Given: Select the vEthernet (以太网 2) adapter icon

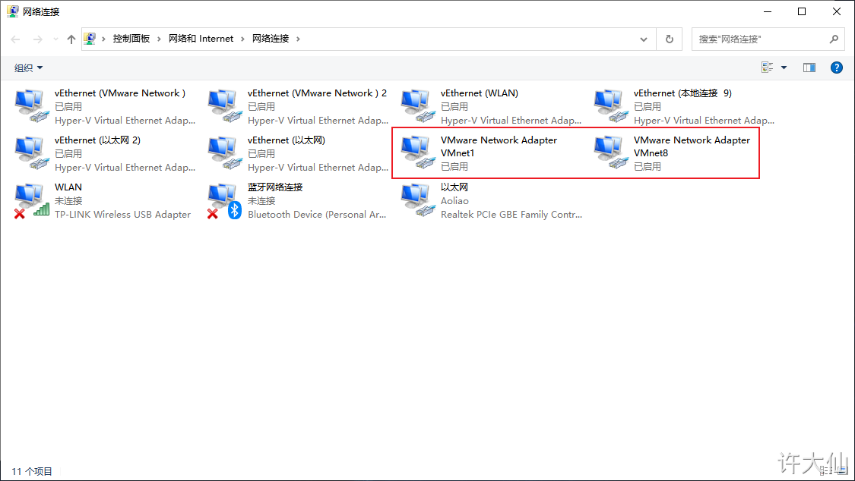Looking at the screenshot, I should [32, 153].
